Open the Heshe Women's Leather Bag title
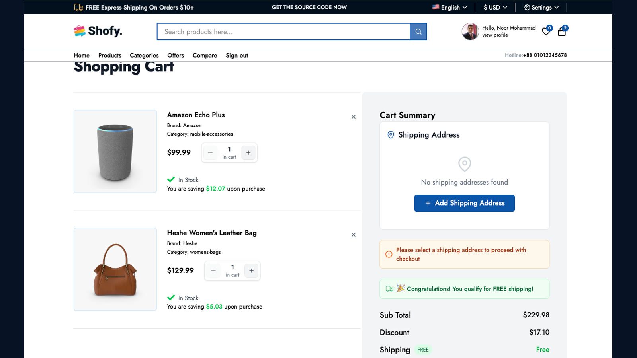Image resolution: width=637 pixels, height=358 pixels. 212,233
